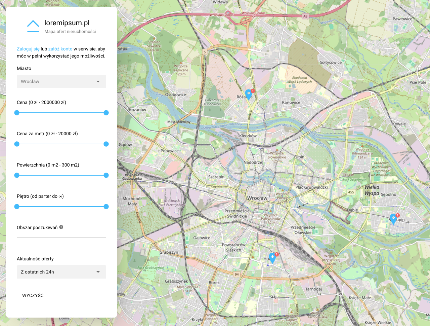Click the Osobowice label on map
430x326 pixels.
point(175,95)
